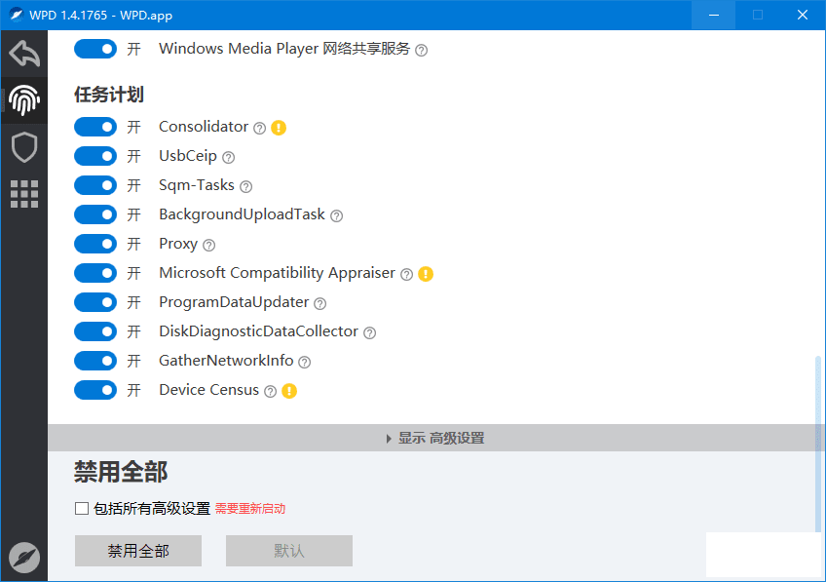Viewport: 826px width, 582px height.
Task: Click yellow warning icon beside Consolidator
Action: pos(279,128)
